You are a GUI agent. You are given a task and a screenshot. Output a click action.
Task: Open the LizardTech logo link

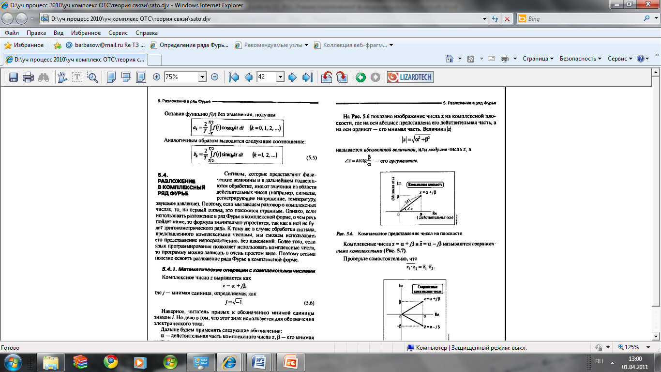(x=410, y=77)
